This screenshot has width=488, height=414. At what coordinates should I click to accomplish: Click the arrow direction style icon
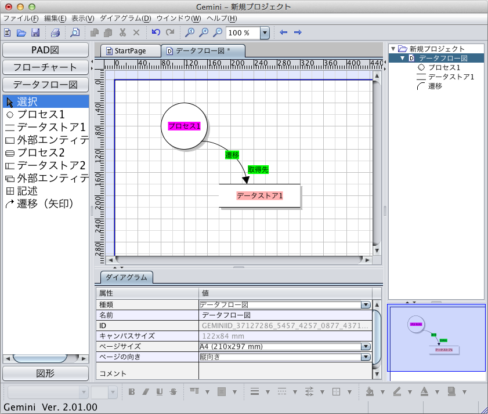(x=309, y=391)
